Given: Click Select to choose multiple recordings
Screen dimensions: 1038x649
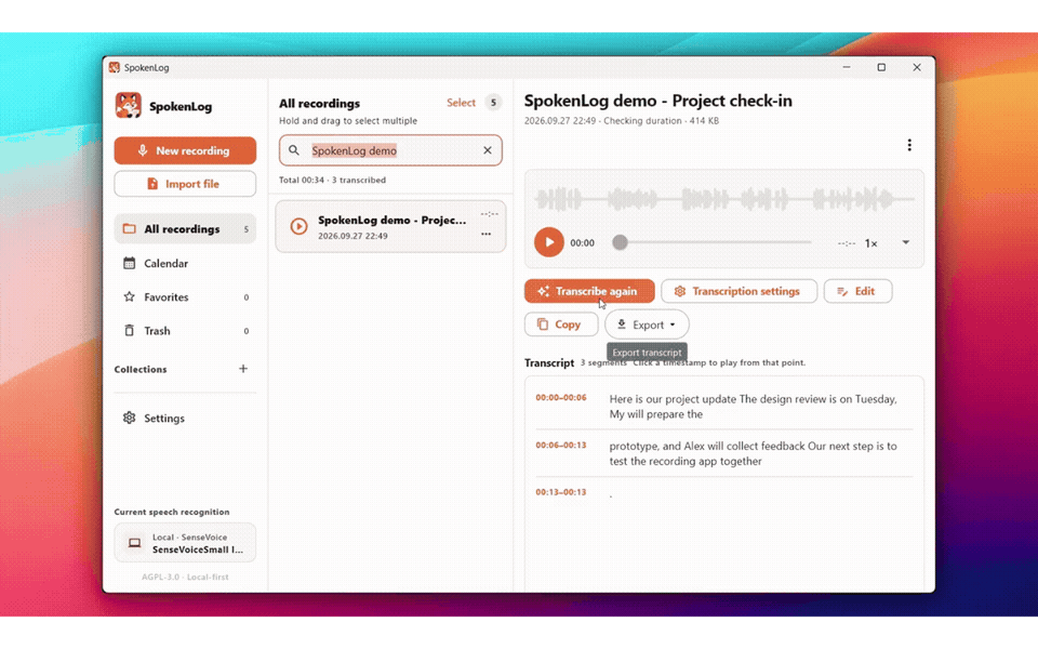Looking at the screenshot, I should 461,102.
